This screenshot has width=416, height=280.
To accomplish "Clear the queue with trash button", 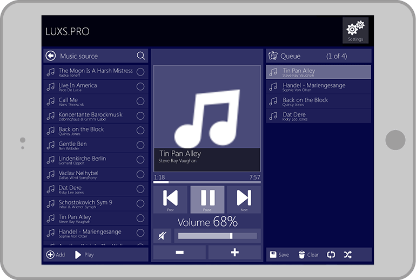I will click(x=308, y=255).
